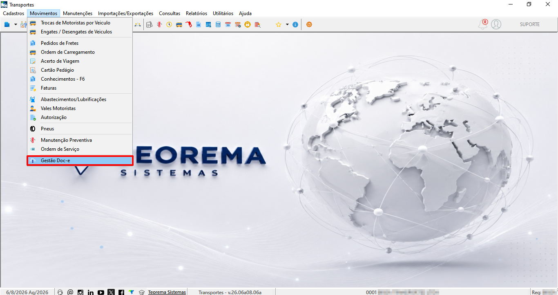The height and width of the screenshot is (295, 558).
Task: Open the Manutenções menu
Action: pos(78,13)
